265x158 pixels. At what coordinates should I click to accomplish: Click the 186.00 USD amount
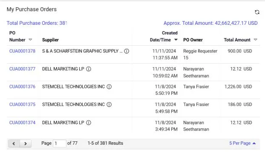[x=240, y=105]
